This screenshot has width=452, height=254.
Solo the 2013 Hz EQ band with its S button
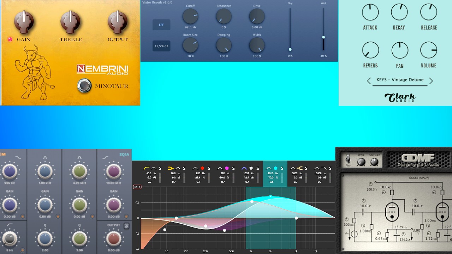click(x=281, y=168)
